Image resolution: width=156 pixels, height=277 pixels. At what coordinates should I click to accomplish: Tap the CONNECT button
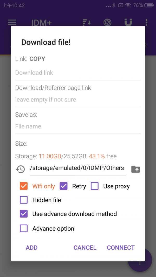tap(121, 248)
